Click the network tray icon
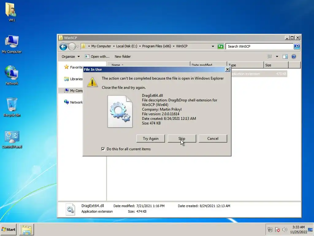Image resolution: width=314 pixels, height=236 pixels. 270,229
